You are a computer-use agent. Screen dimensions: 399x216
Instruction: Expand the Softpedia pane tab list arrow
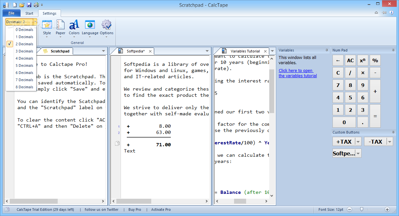(x=207, y=51)
